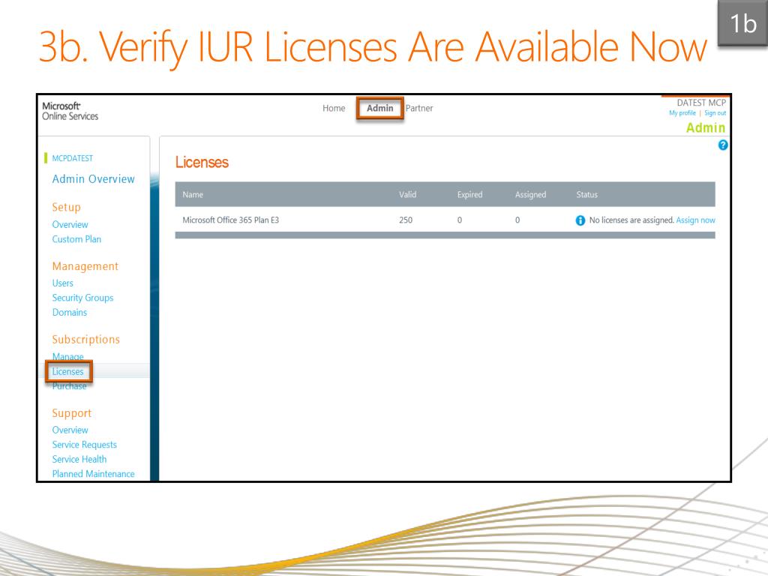The image size is (768, 576).
Task: Open Purchase under Subscriptions
Action: coord(70,386)
